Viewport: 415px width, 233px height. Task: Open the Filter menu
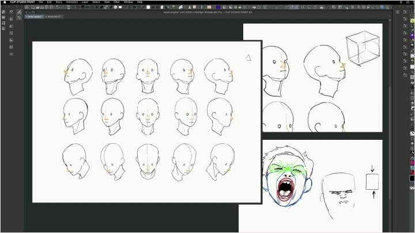pyautogui.click(x=116, y=2)
